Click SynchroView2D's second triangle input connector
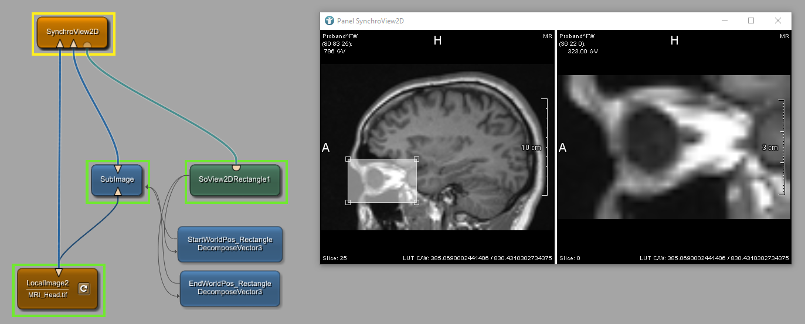Screen dimensions: 805x324 pos(73,44)
